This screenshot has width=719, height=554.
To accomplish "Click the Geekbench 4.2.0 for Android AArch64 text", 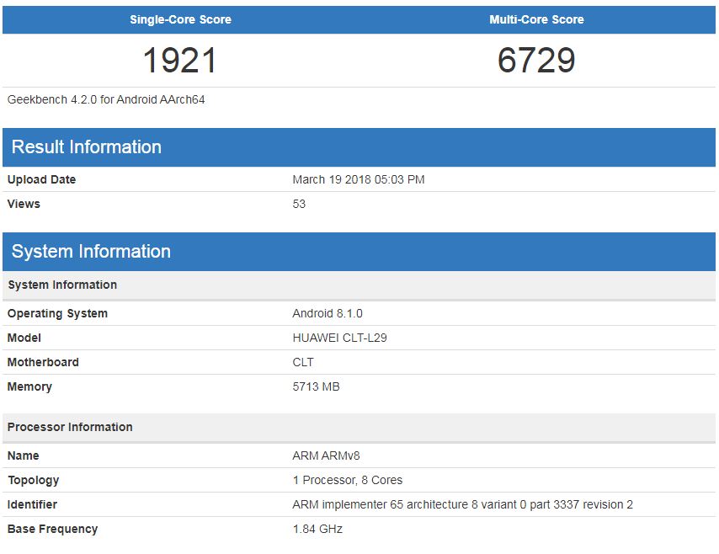I will 106,99.
